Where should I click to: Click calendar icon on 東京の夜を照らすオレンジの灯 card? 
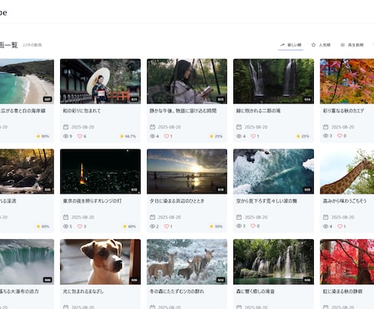click(66, 217)
